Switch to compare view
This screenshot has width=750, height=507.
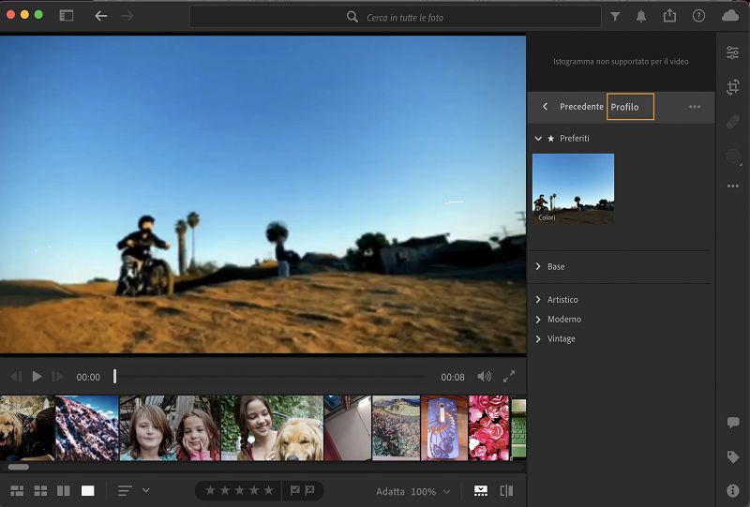tap(64, 491)
